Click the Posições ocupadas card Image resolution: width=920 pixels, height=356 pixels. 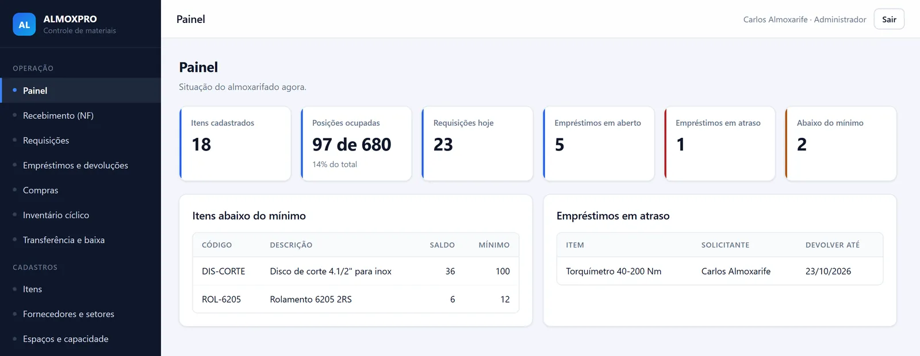tap(356, 144)
